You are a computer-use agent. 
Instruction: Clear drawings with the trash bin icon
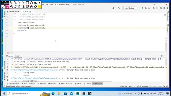tap(19, 7)
